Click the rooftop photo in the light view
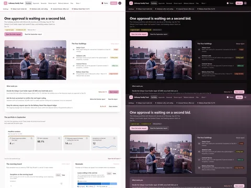The height and width of the screenshot is (188, 251). coord(36,60)
